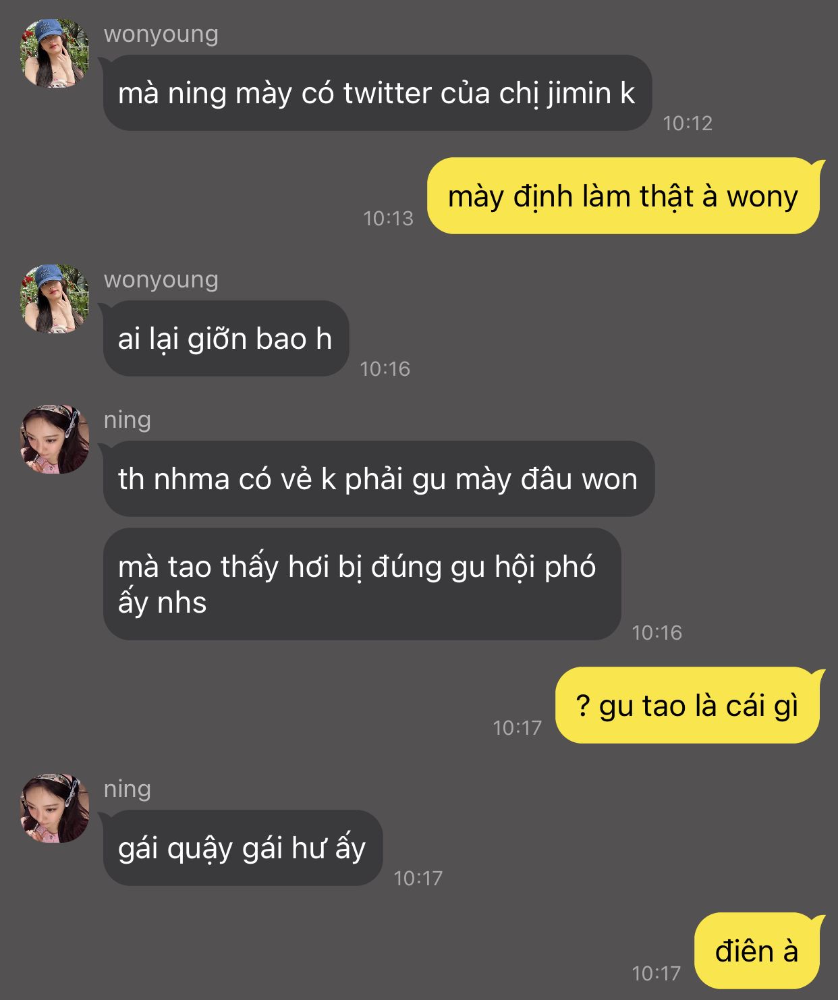Tap the message bubble "ai lại giỡn bao h"
The image size is (838, 1000).
coord(226,339)
